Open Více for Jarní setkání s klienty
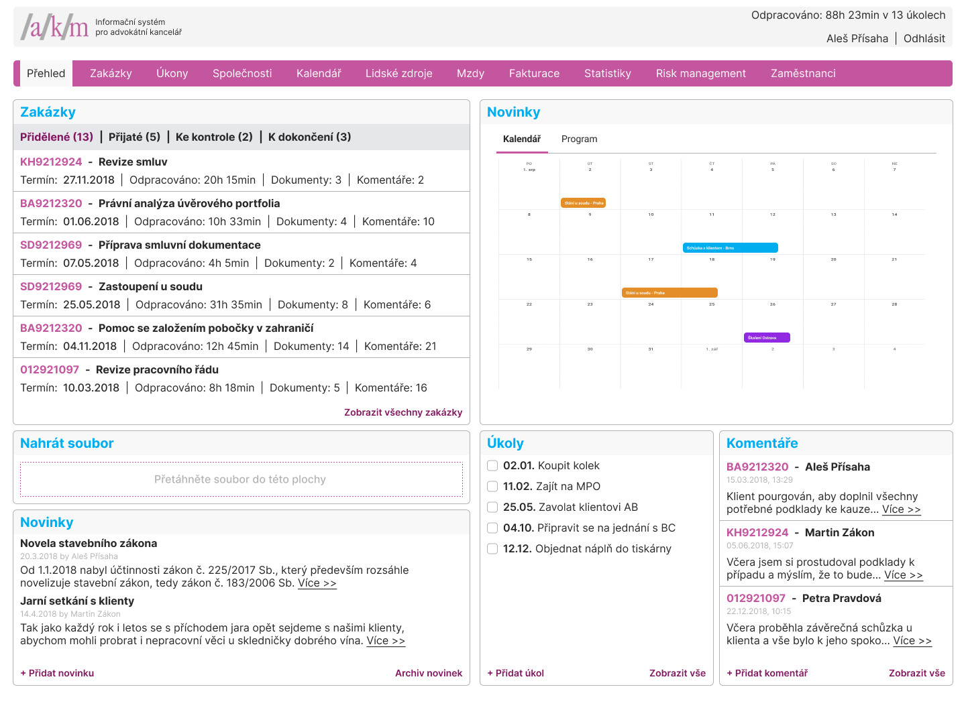The width and height of the screenshot is (966, 724). pyautogui.click(x=386, y=641)
